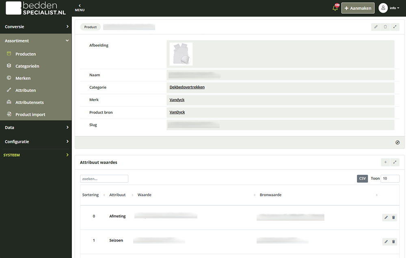Expand the Product panel to fullscreen
The width and height of the screenshot is (406, 258).
coord(395,27)
